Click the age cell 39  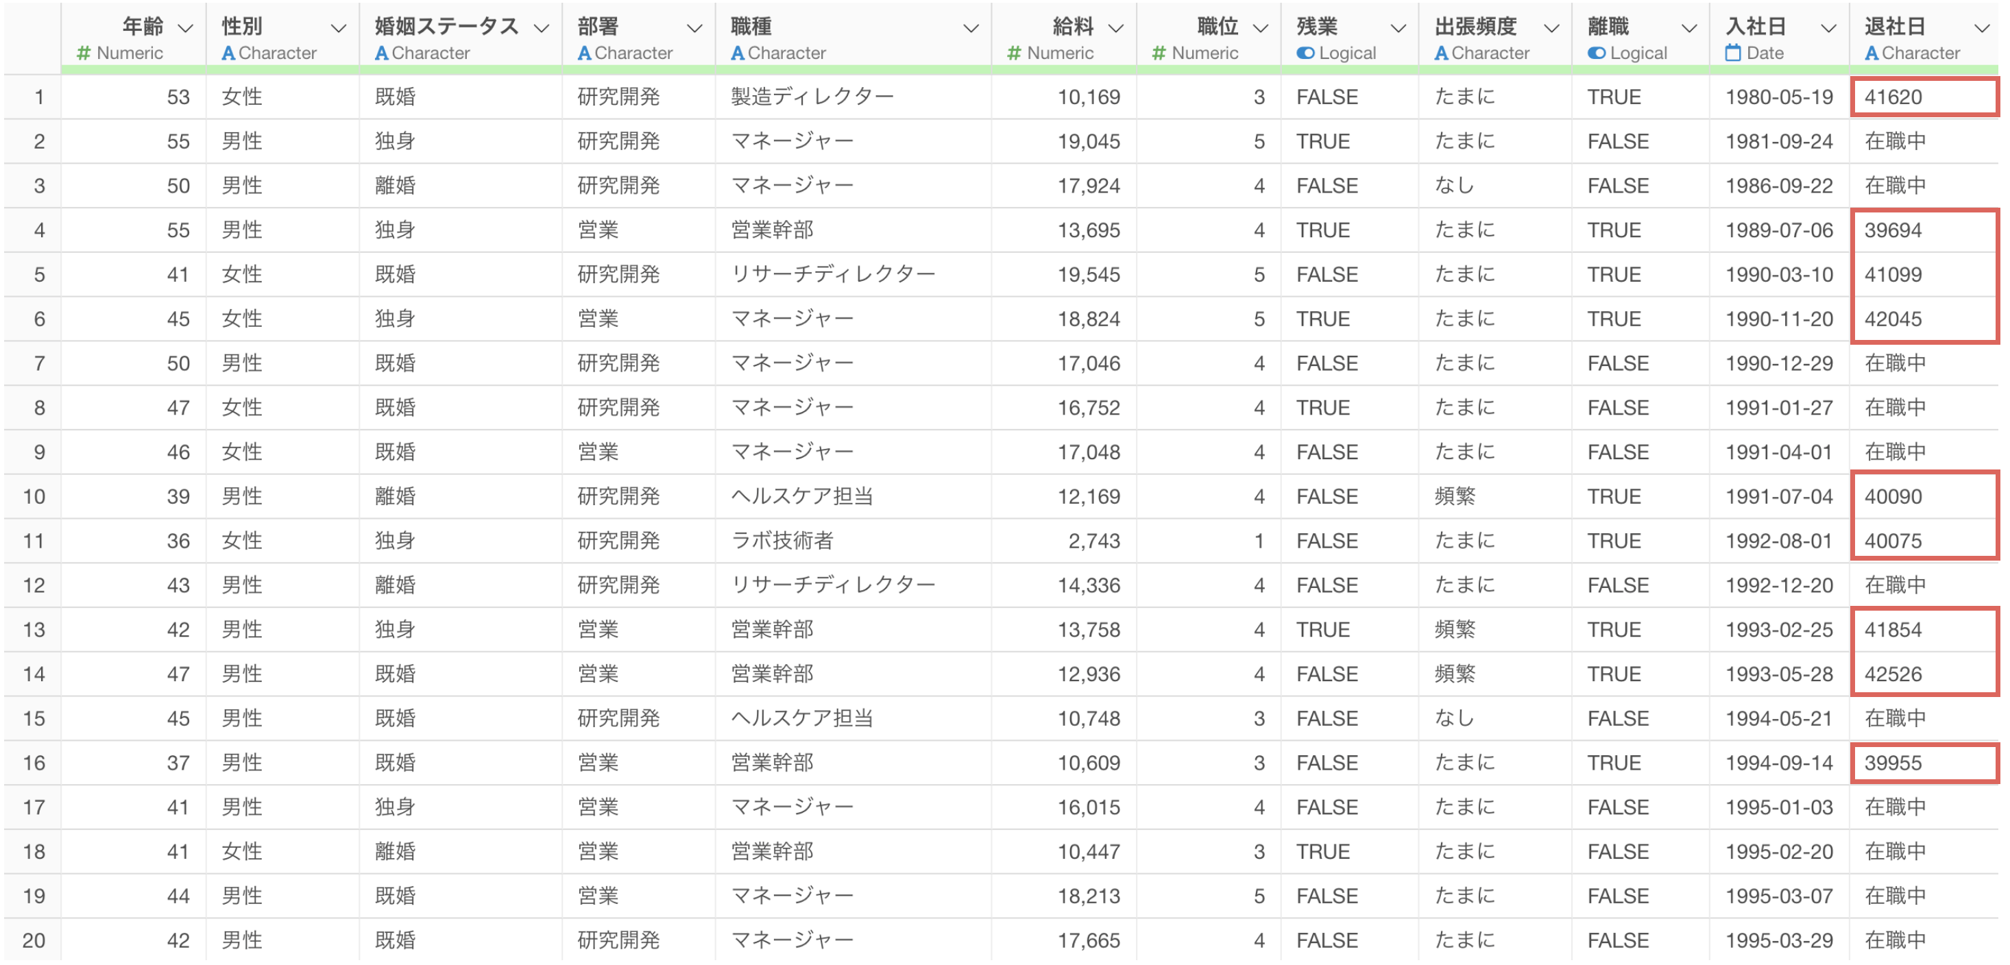click(134, 496)
